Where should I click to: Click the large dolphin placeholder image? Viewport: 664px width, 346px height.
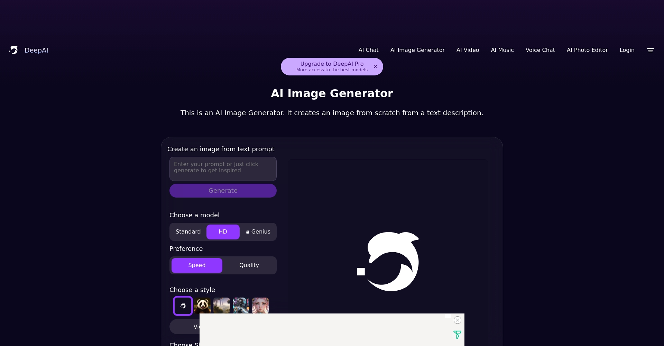tap(388, 262)
